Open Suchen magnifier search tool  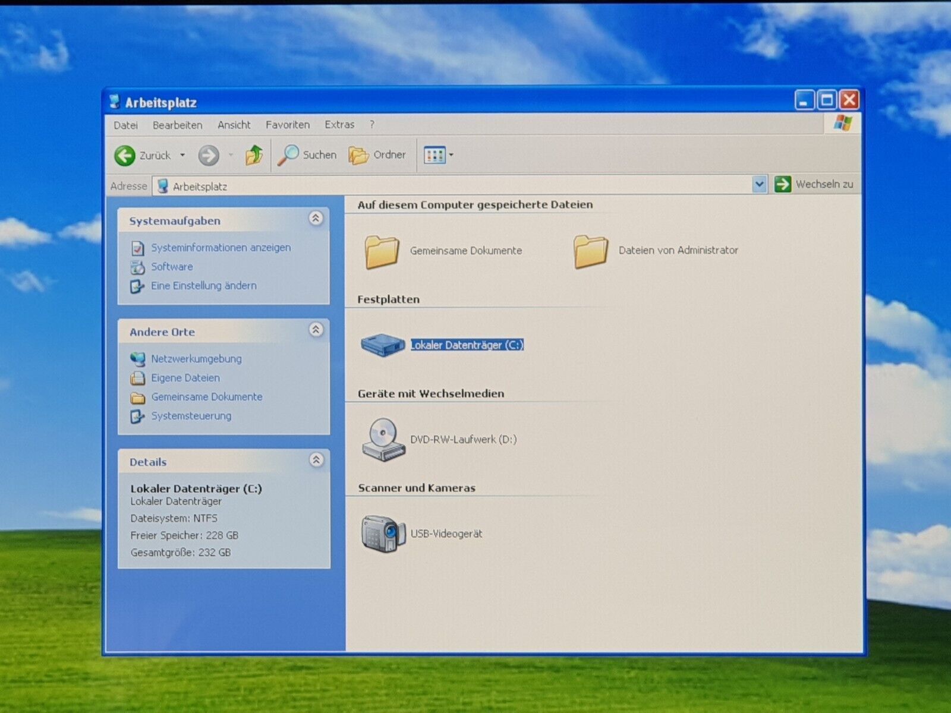pyautogui.click(x=288, y=155)
